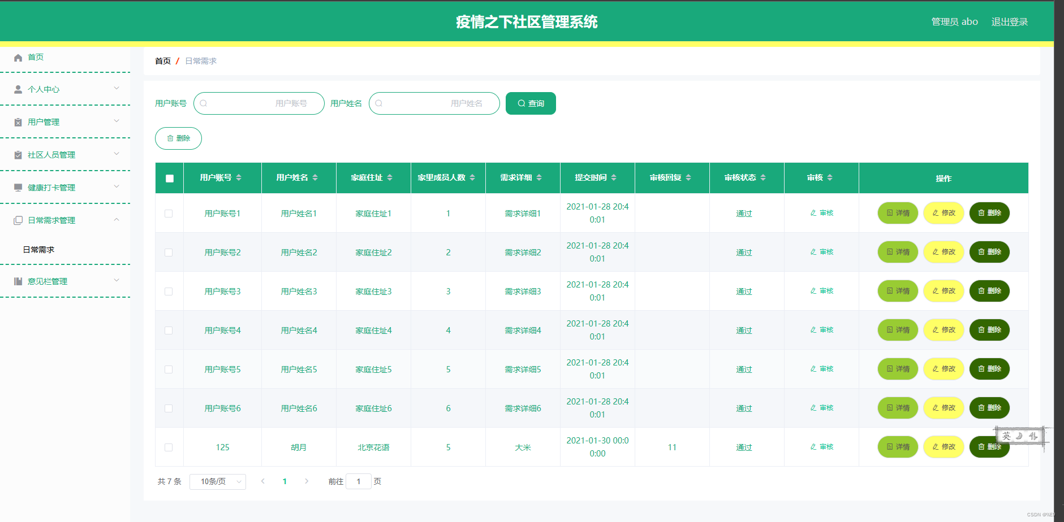Sort table by 提交时间 column arrows
The height and width of the screenshot is (522, 1064).
tap(614, 177)
